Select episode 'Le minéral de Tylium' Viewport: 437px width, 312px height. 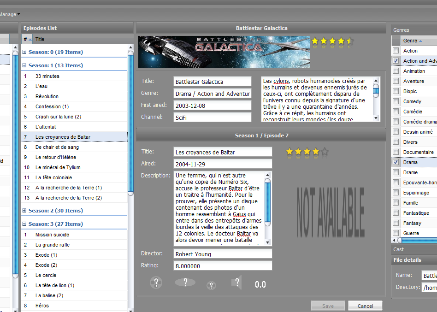tap(74, 167)
